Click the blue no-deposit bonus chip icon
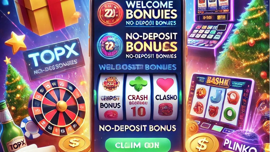This screenshot has width=270, height=152. 110,45
